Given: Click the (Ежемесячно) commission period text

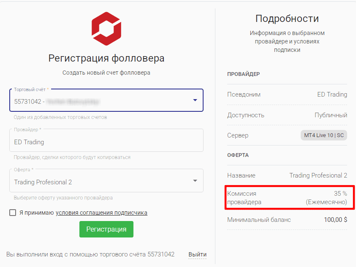Looking at the screenshot, I should click(326, 202).
